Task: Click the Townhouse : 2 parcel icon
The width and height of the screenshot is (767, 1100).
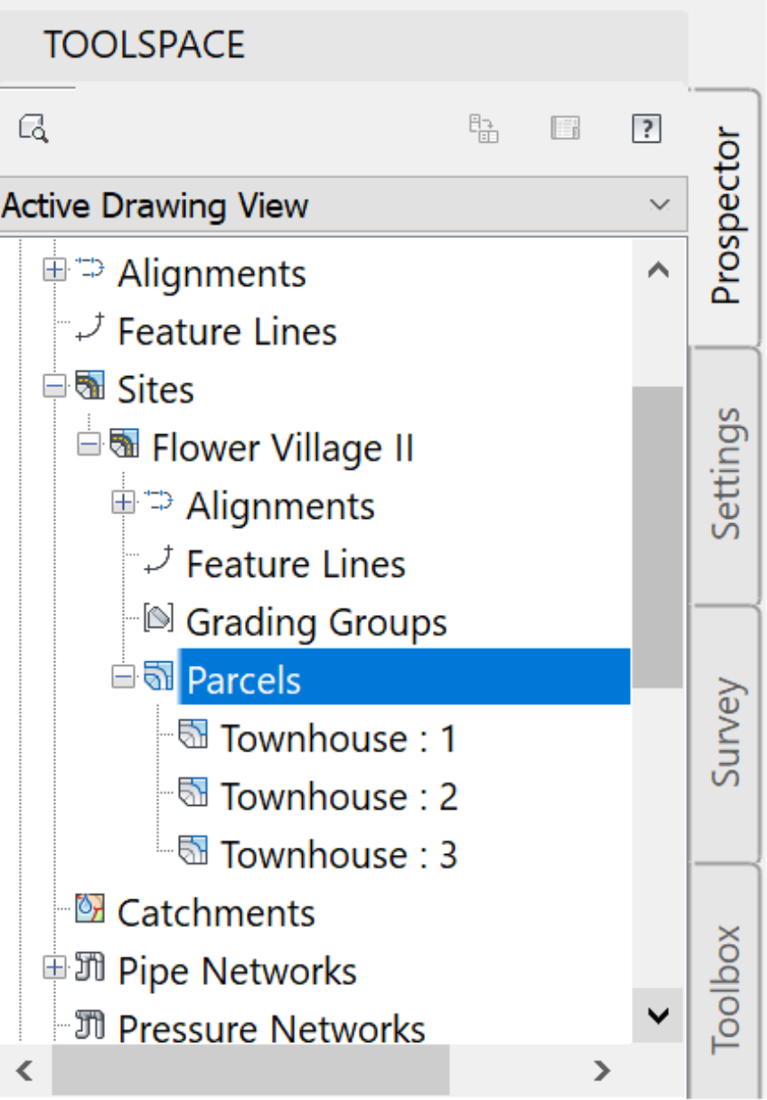Action: [x=193, y=792]
